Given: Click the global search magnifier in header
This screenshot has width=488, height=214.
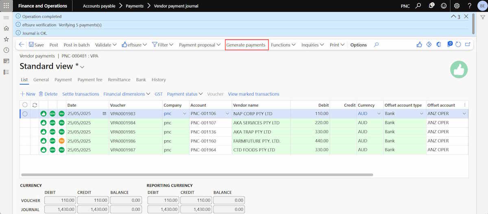Looking at the screenshot, I should (x=418, y=6).
